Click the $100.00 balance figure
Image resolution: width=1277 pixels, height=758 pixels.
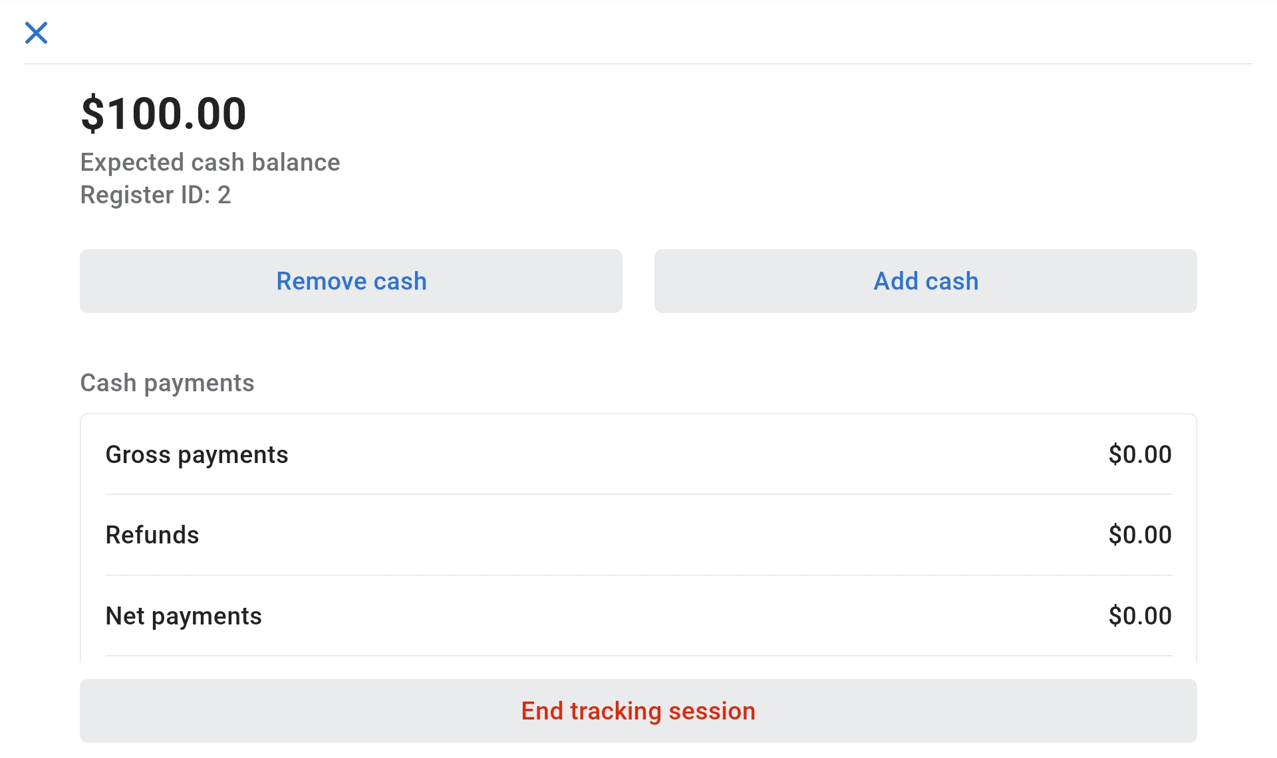(164, 114)
